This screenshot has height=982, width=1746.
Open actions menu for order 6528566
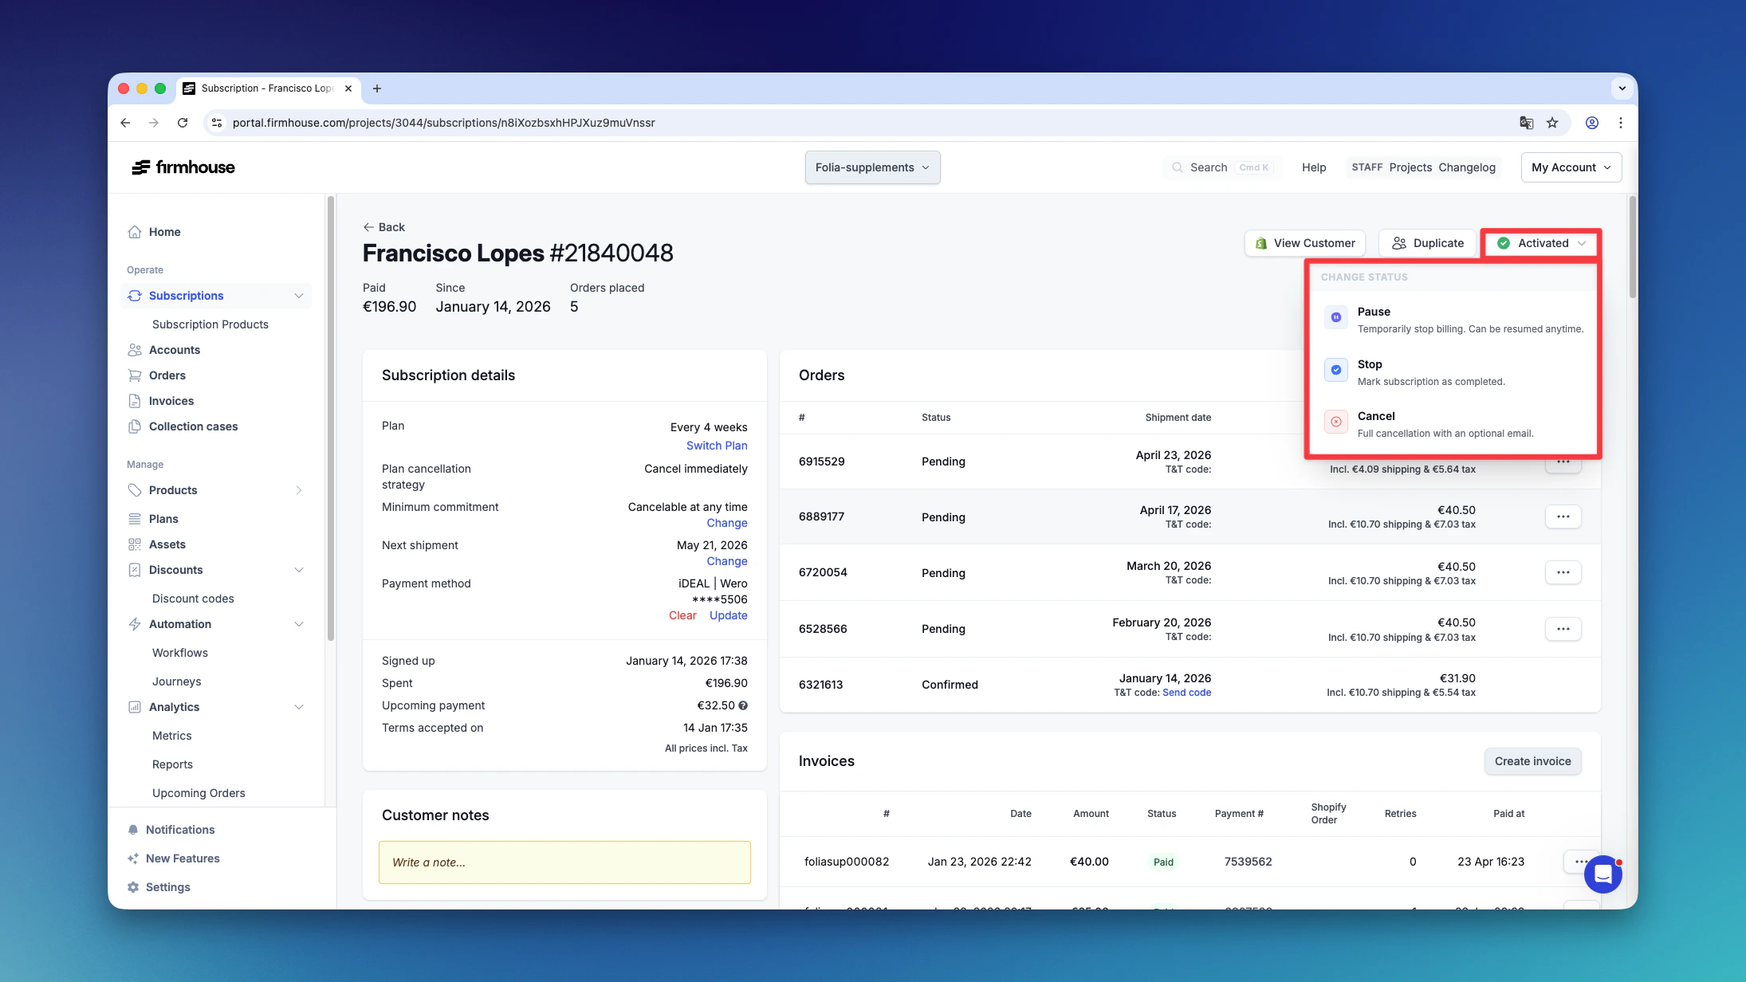(x=1563, y=629)
